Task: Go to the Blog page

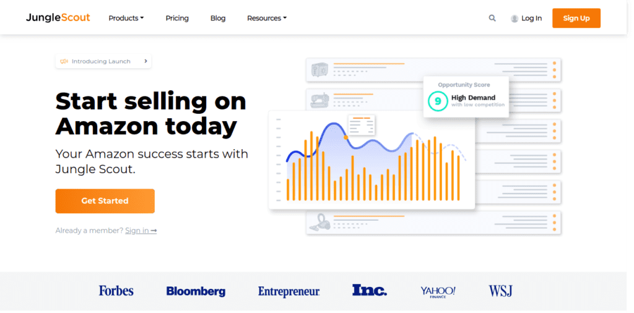Action: [x=218, y=18]
